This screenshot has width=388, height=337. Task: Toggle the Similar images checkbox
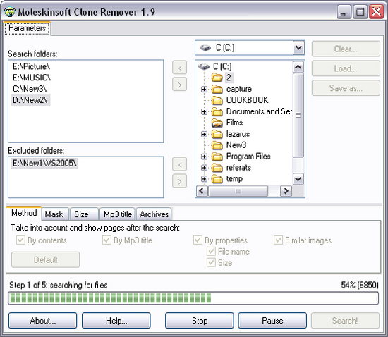(278, 240)
